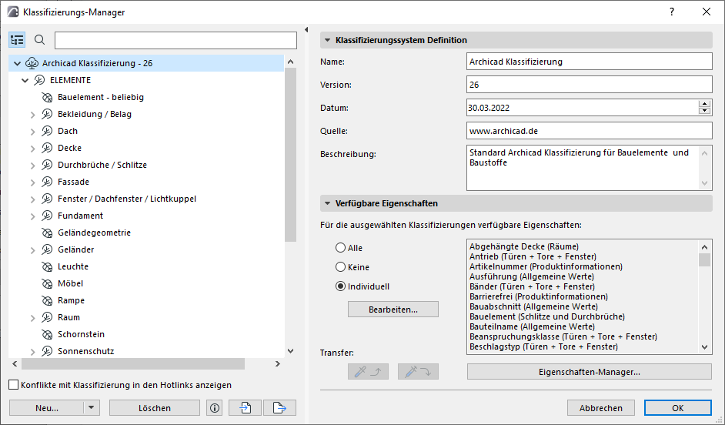The height and width of the screenshot is (425, 725).
Task: Expand the Fenster / Dachfenster / Lichtkuppel branch
Action: click(x=33, y=199)
